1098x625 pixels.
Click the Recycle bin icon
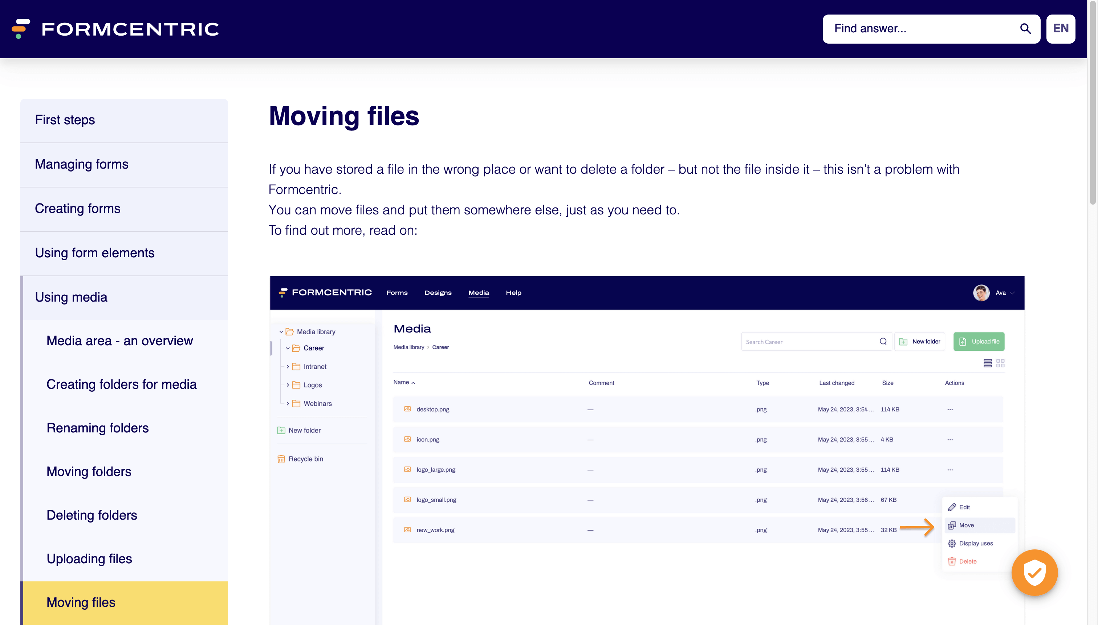(x=281, y=459)
